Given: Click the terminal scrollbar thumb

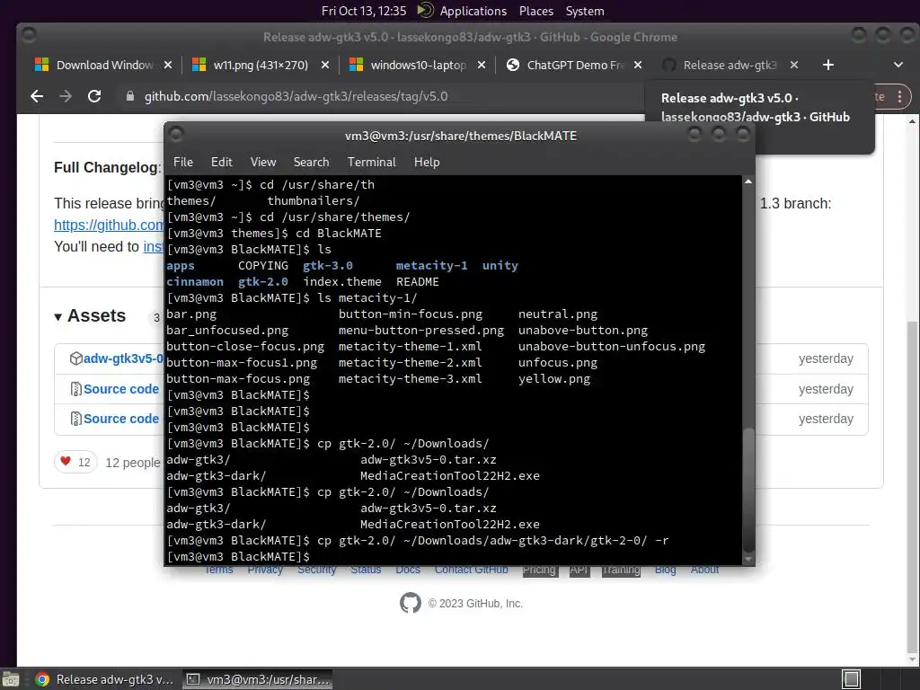Looking at the screenshot, I should point(748,490).
